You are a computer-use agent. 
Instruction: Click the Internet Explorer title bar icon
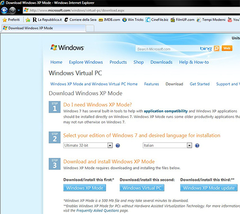(2, 3)
